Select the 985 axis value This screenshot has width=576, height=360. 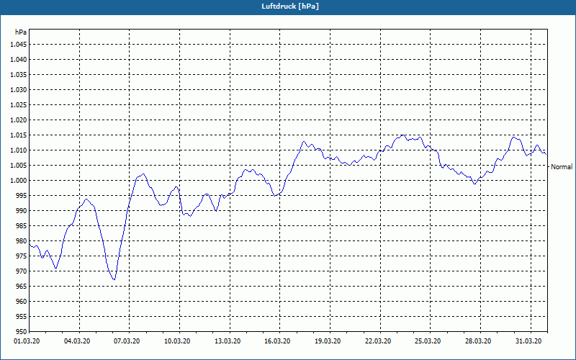(22, 226)
